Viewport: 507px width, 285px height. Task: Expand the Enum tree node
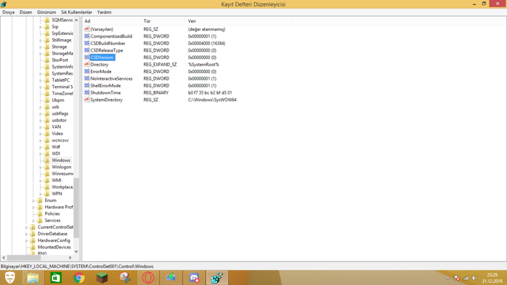click(33, 201)
